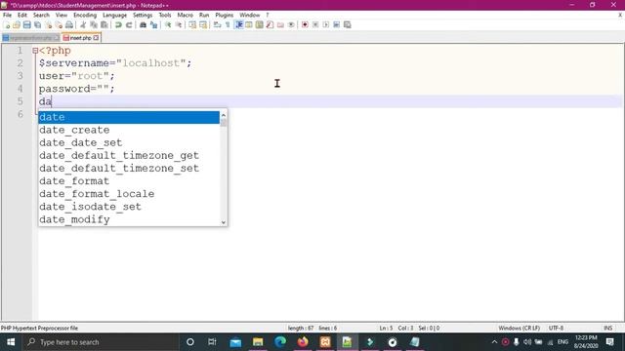
Task: Zoom in using the toolbar icon
Action: (168, 24)
